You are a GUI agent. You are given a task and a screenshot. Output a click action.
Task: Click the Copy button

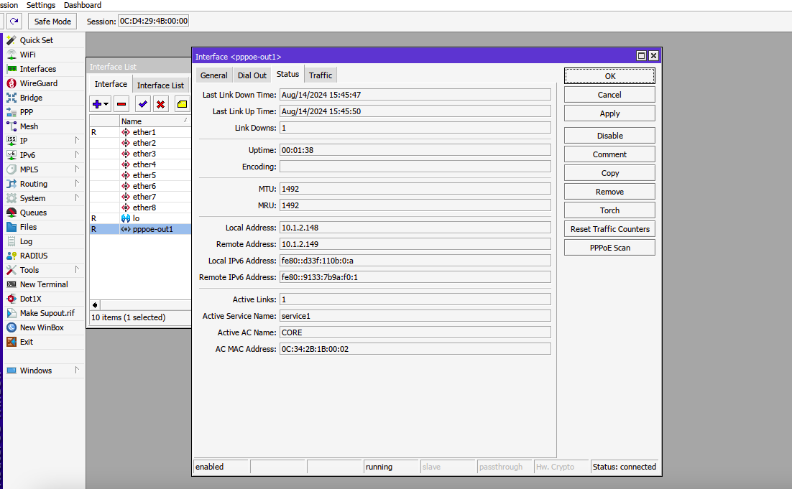[x=609, y=173]
